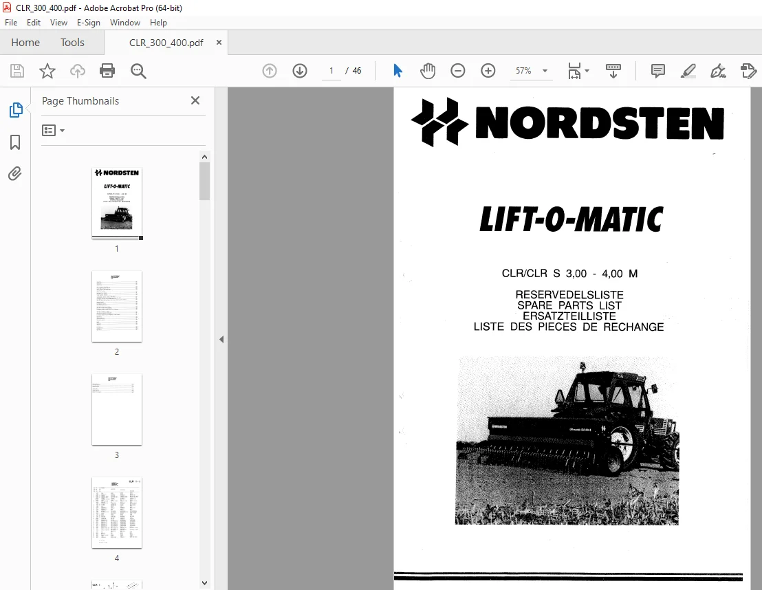
Task: Click the RESERVEDELSLISTE text line
Action: (x=569, y=295)
